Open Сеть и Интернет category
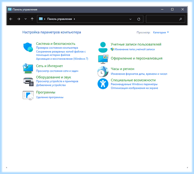The width and height of the screenshot is (194, 174). tap(49, 66)
